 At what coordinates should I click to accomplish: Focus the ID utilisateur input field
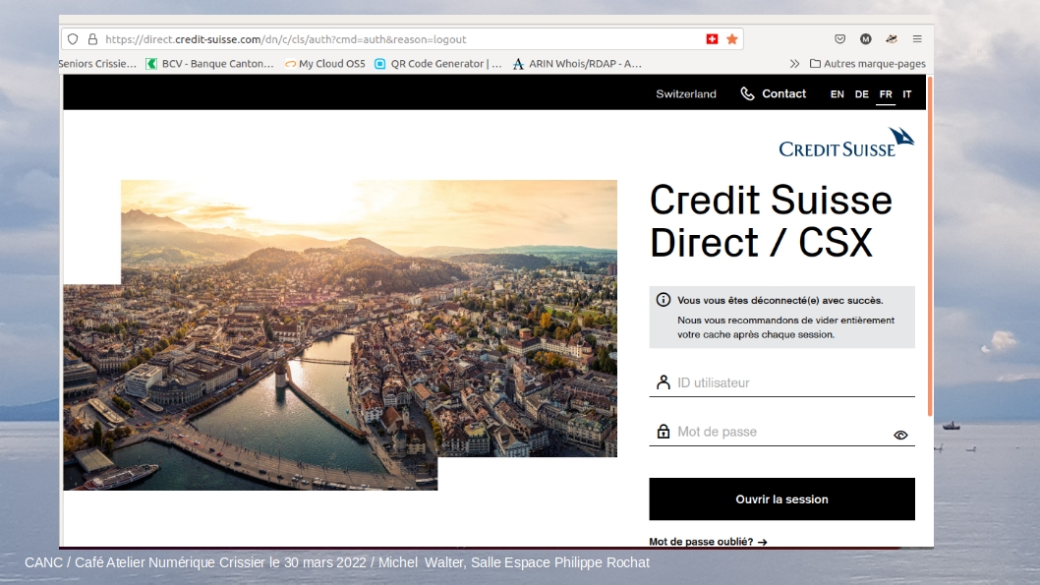pos(782,382)
